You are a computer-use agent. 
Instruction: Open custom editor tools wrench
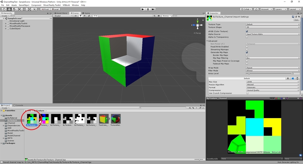[35, 9]
